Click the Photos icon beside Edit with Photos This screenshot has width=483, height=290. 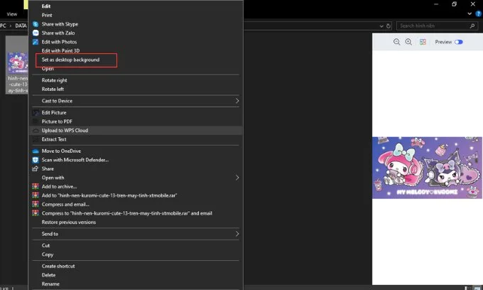pyautogui.click(x=36, y=42)
